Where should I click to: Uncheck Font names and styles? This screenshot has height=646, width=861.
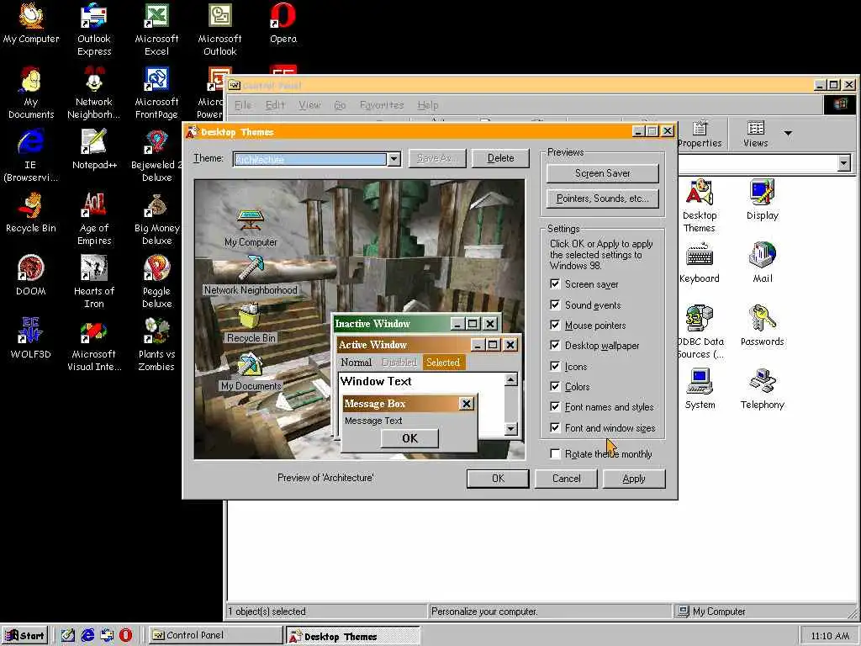coord(555,406)
